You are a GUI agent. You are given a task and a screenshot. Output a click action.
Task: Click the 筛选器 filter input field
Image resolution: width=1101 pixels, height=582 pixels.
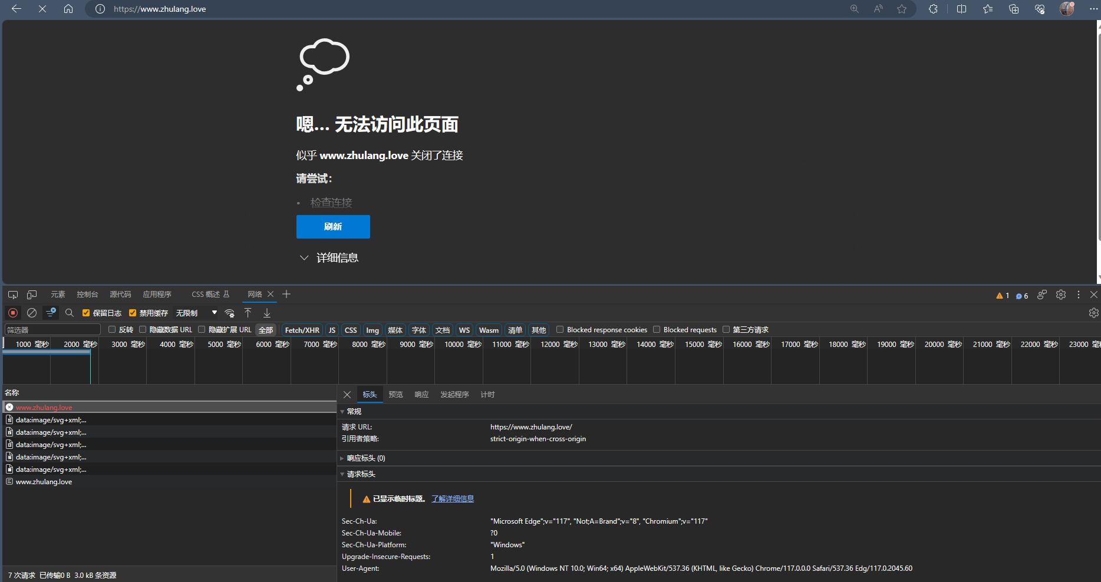pos(52,330)
